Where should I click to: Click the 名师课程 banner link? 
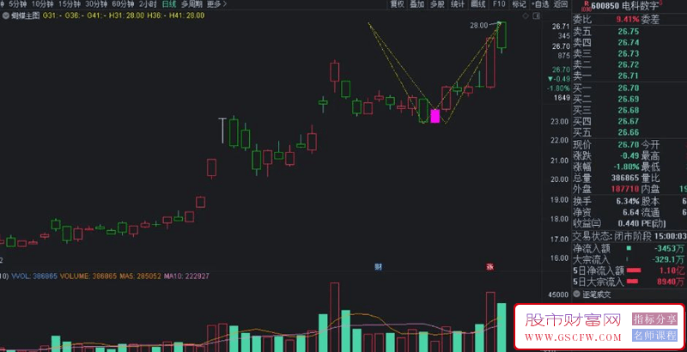(x=654, y=336)
